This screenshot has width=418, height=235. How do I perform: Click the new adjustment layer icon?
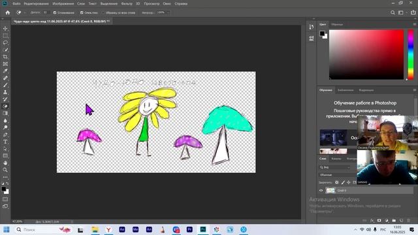tap(387, 221)
